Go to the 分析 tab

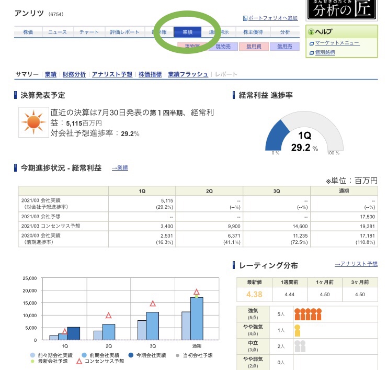285,32
